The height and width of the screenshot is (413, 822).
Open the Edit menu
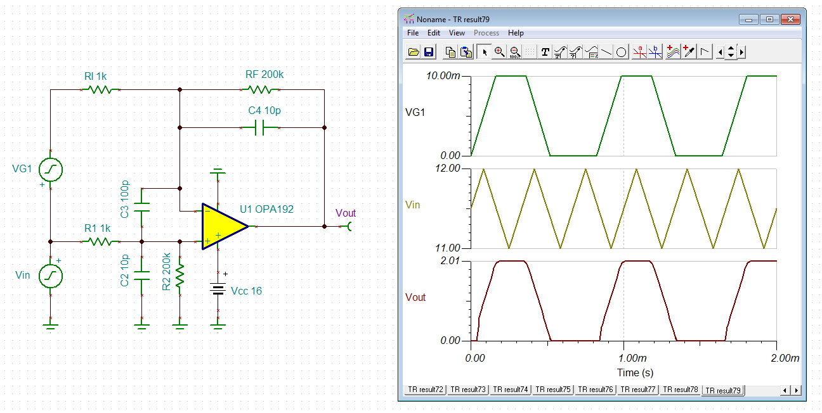click(434, 33)
